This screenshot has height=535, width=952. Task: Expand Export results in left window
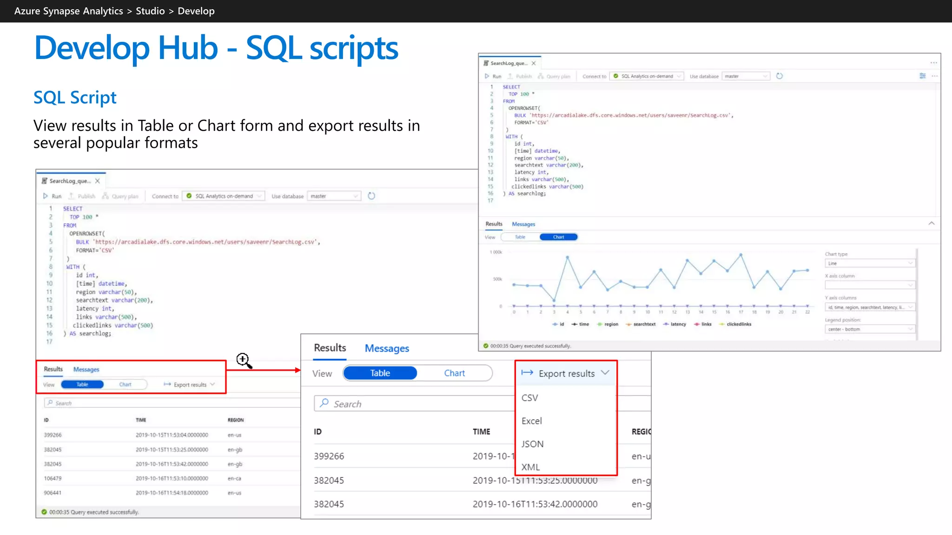click(x=189, y=385)
